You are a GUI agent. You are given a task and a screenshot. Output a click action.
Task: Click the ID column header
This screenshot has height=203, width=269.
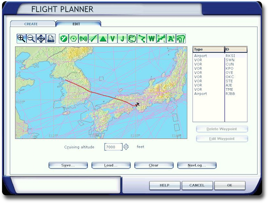(236, 50)
